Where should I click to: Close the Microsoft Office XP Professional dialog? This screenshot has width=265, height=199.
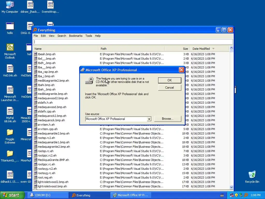(181, 70)
